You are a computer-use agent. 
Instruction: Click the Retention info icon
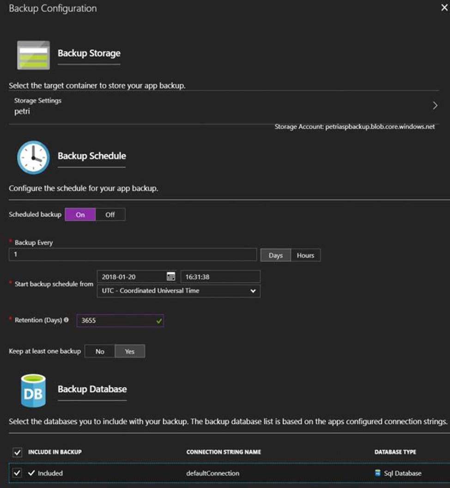[x=67, y=320]
